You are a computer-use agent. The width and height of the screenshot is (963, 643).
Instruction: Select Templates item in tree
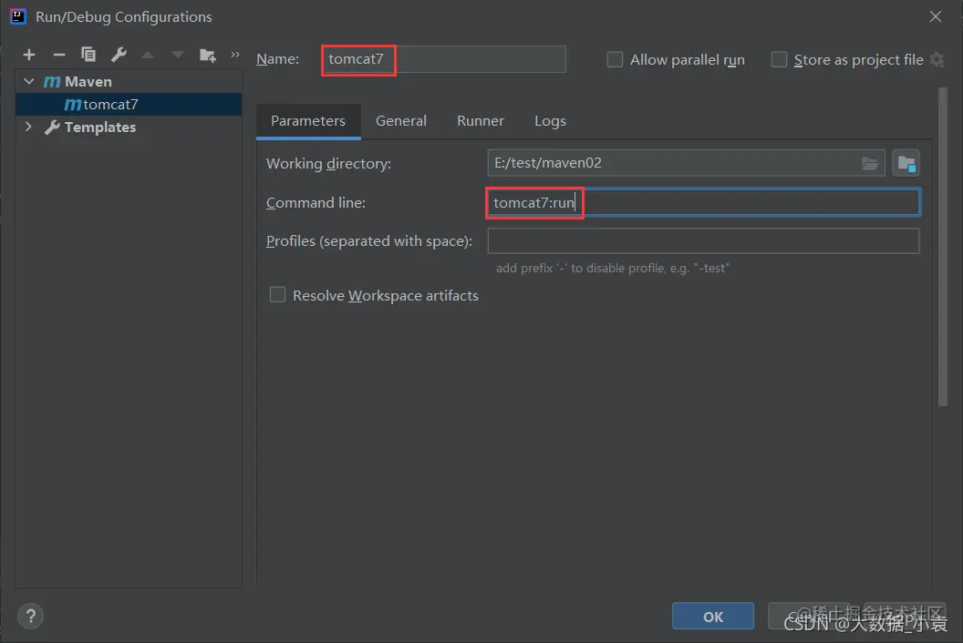(91, 127)
